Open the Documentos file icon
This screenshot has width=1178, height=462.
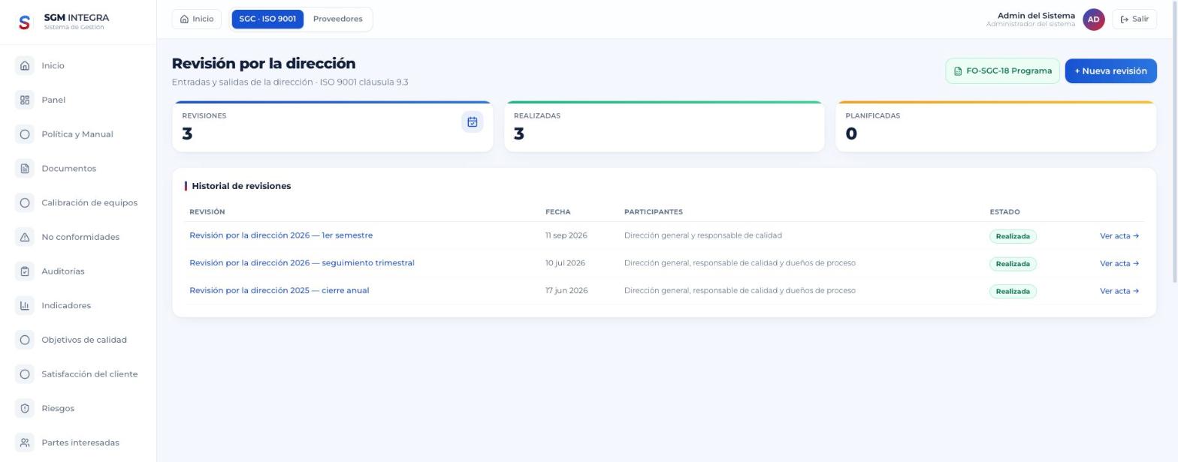tap(25, 169)
